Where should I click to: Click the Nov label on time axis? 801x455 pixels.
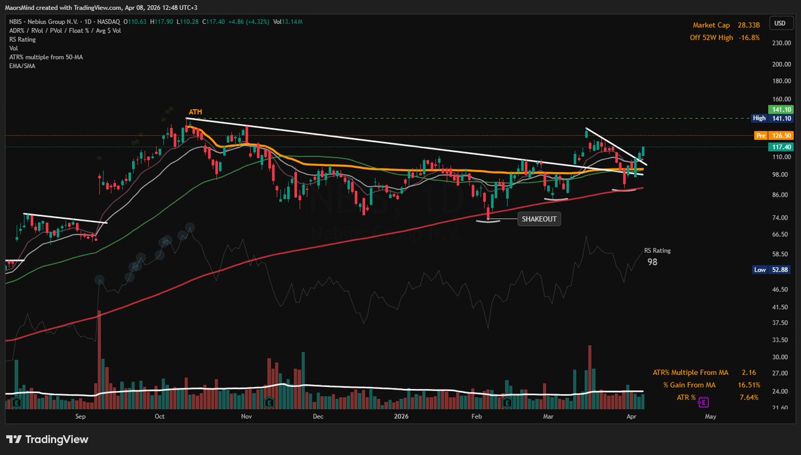pos(246,417)
